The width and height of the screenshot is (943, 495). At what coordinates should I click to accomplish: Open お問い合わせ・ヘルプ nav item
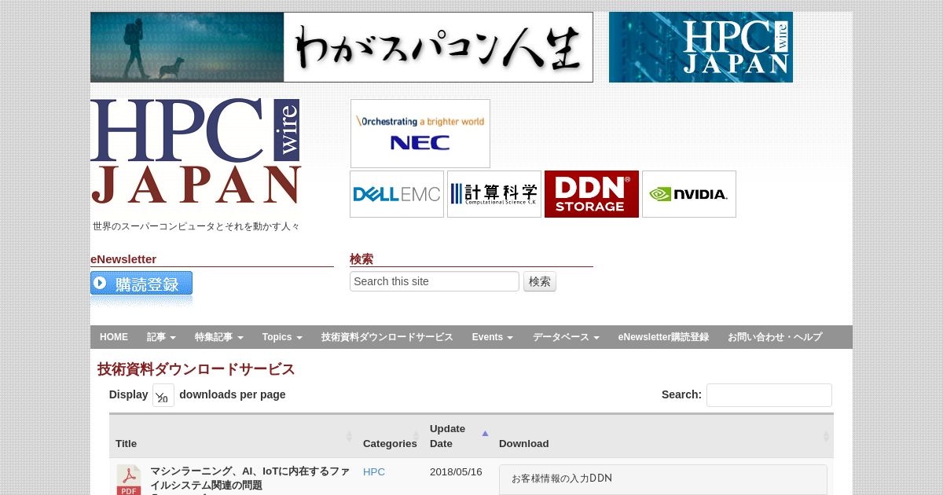point(775,337)
